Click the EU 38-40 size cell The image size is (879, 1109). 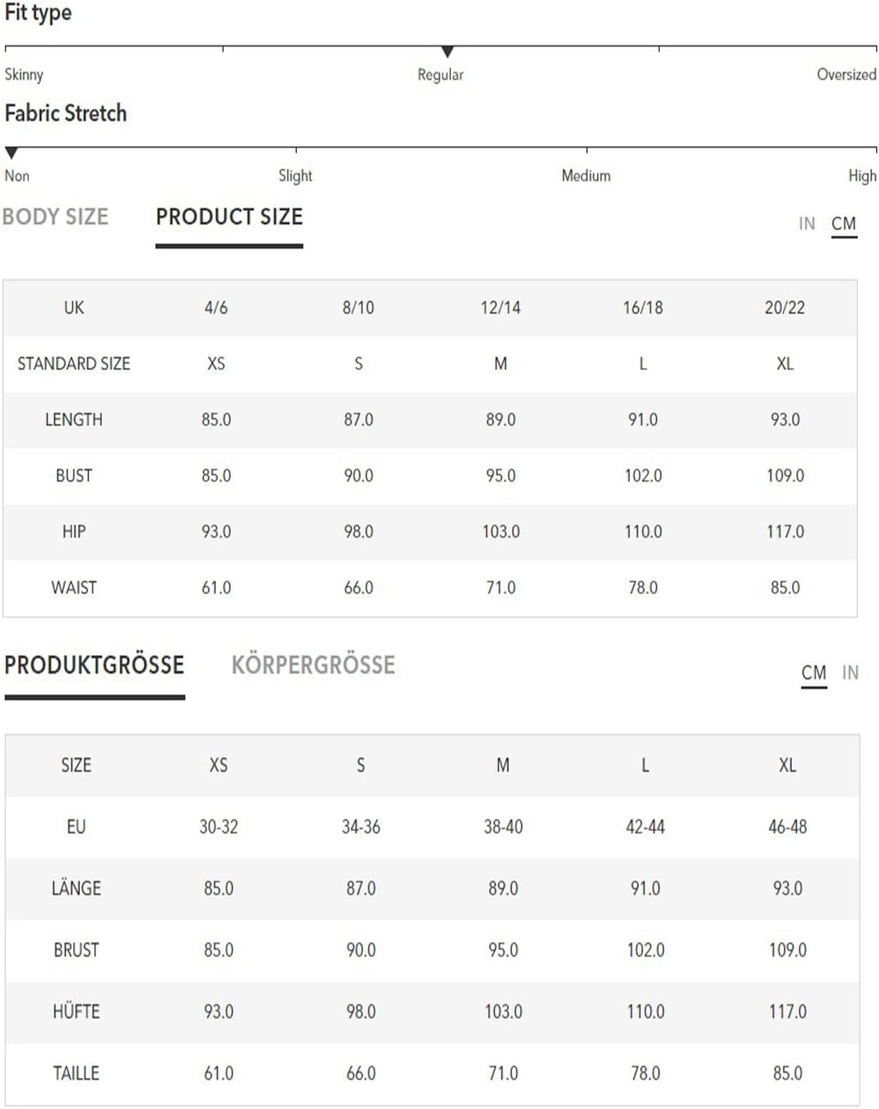point(503,827)
